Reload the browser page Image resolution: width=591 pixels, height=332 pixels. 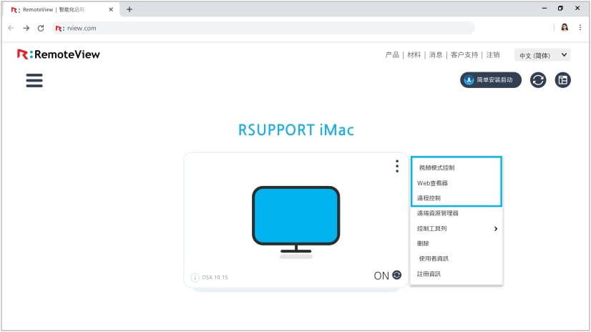(x=41, y=28)
